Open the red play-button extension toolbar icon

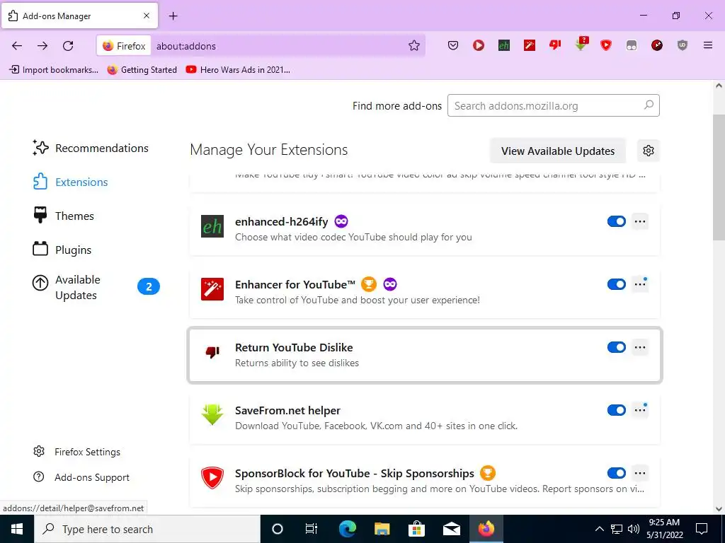479,45
